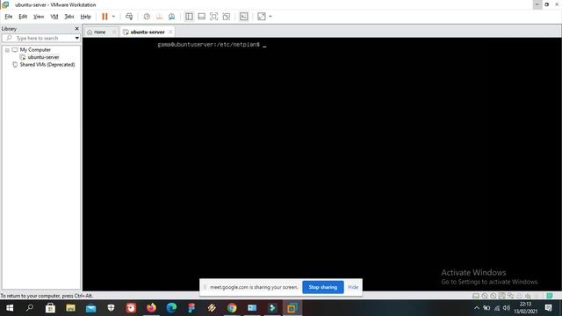
Task: Click the VMware Workstation taskbar icon
Action: 292,308
